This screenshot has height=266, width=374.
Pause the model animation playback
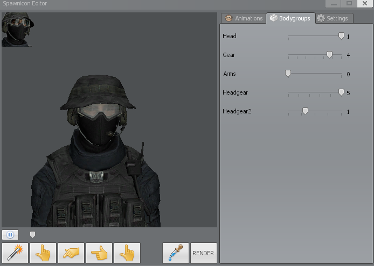click(x=10, y=234)
